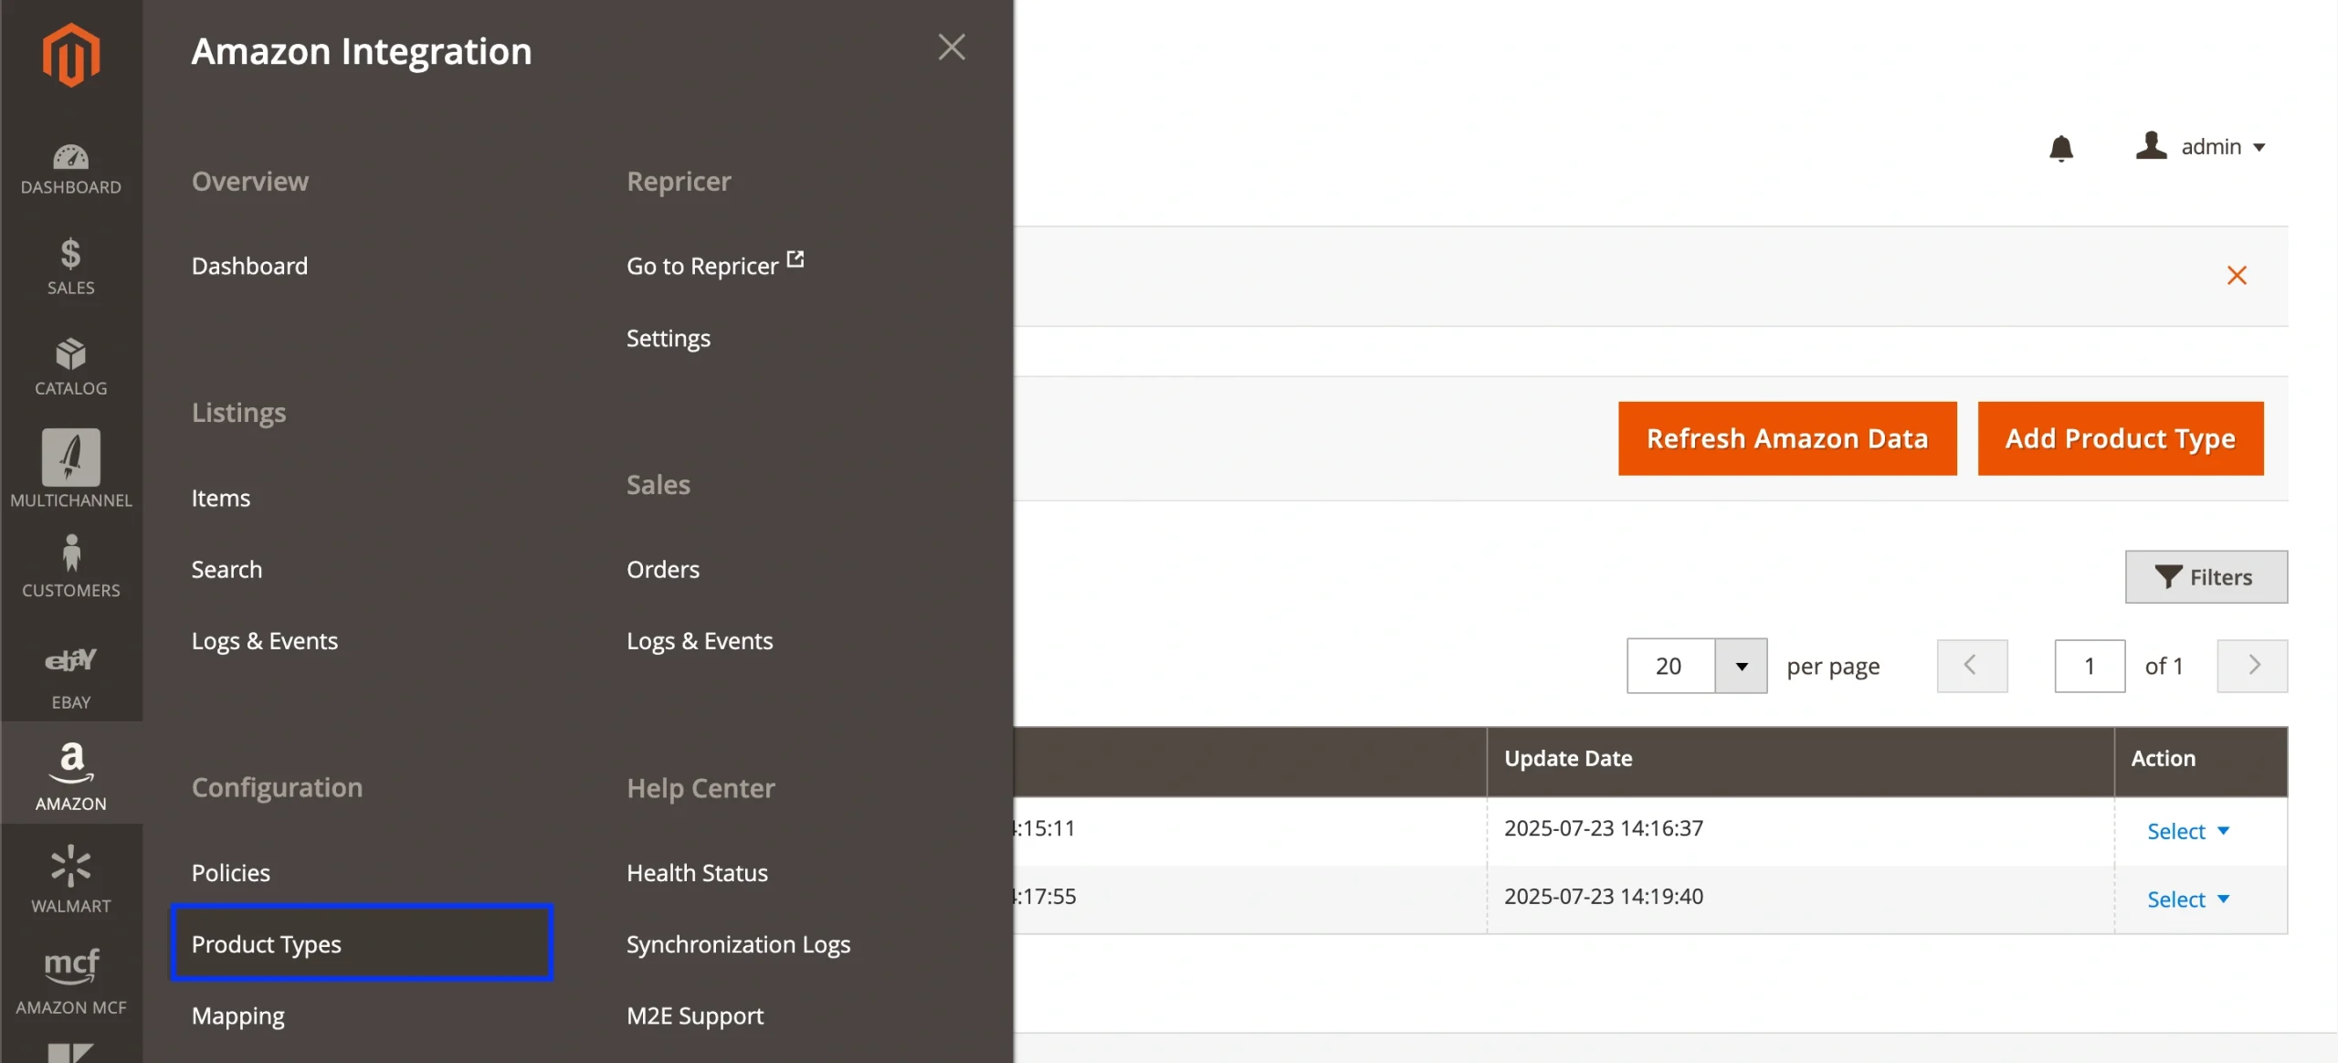The width and height of the screenshot is (2338, 1063).
Task: Click the notifications bell icon
Action: click(x=2060, y=148)
